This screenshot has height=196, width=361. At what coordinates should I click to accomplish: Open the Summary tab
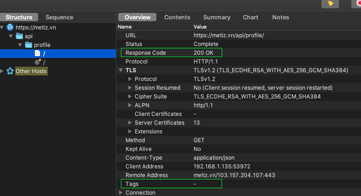217,17
